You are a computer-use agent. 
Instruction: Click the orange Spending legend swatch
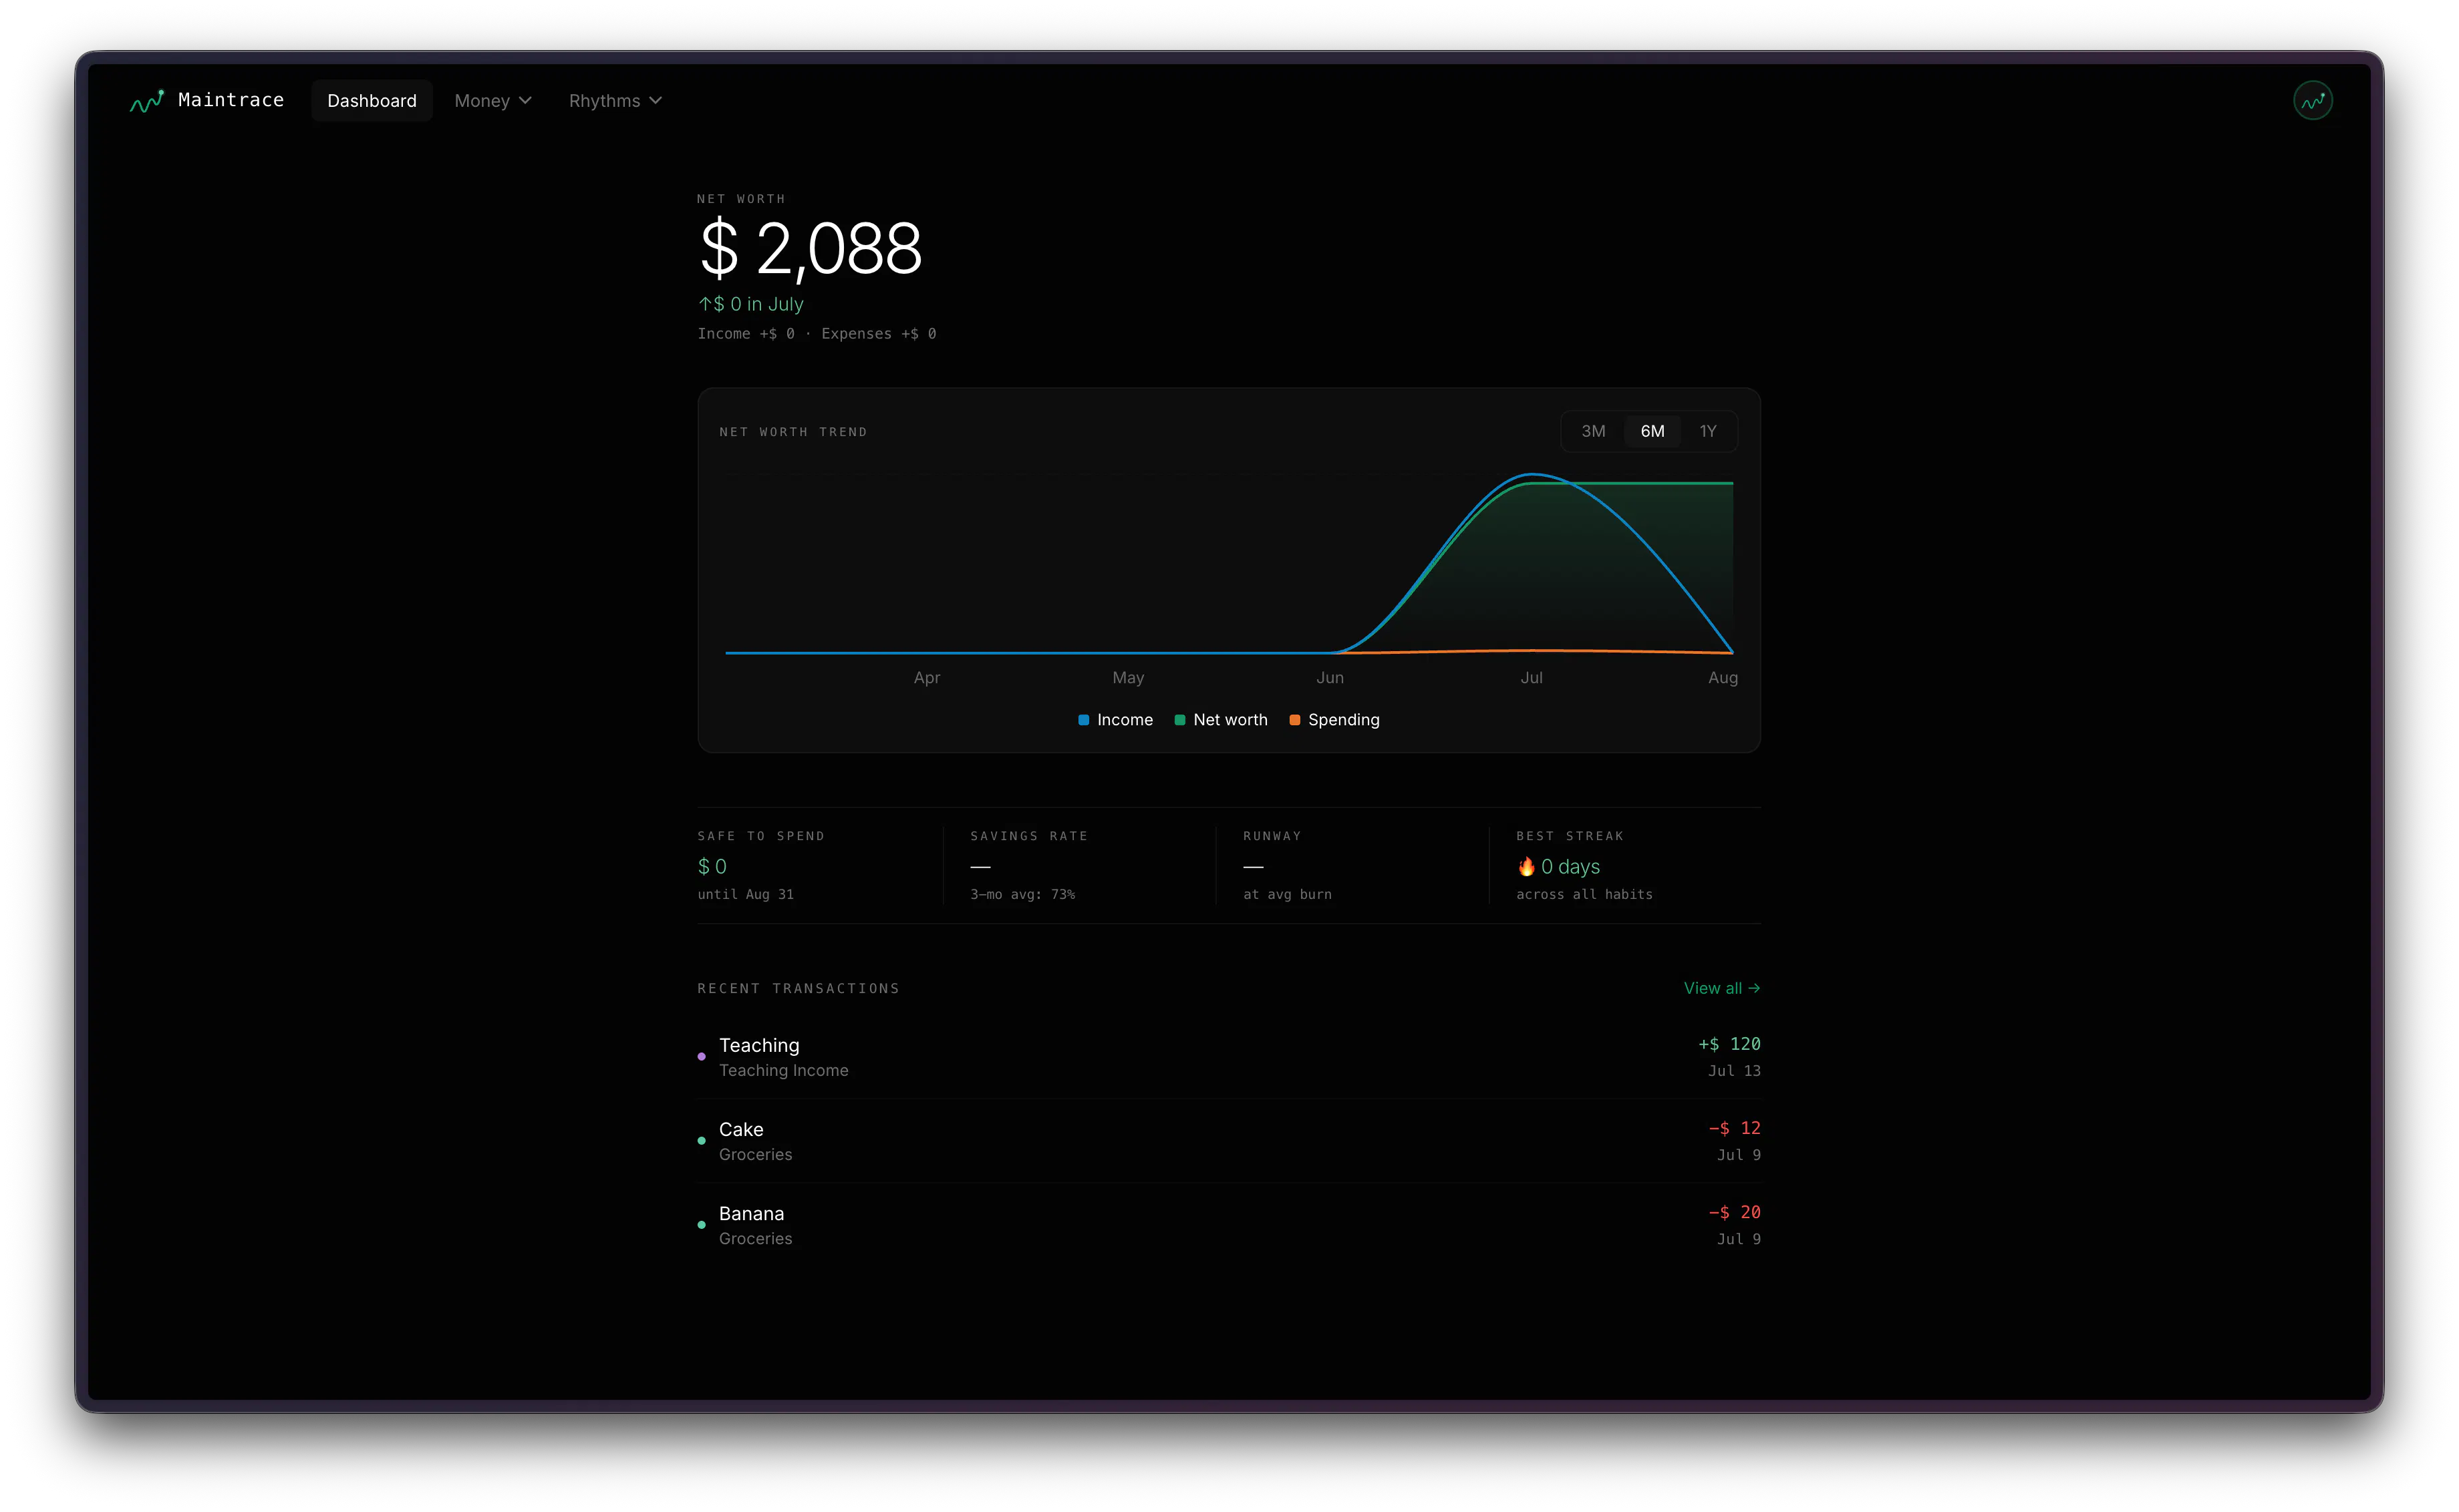(1294, 720)
